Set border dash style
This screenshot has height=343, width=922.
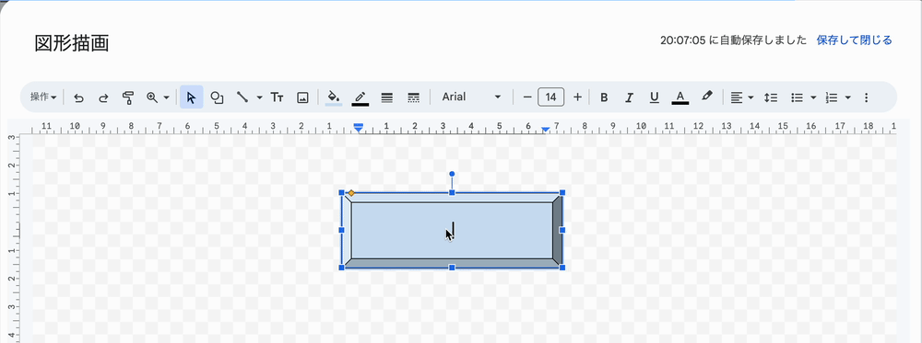point(413,97)
